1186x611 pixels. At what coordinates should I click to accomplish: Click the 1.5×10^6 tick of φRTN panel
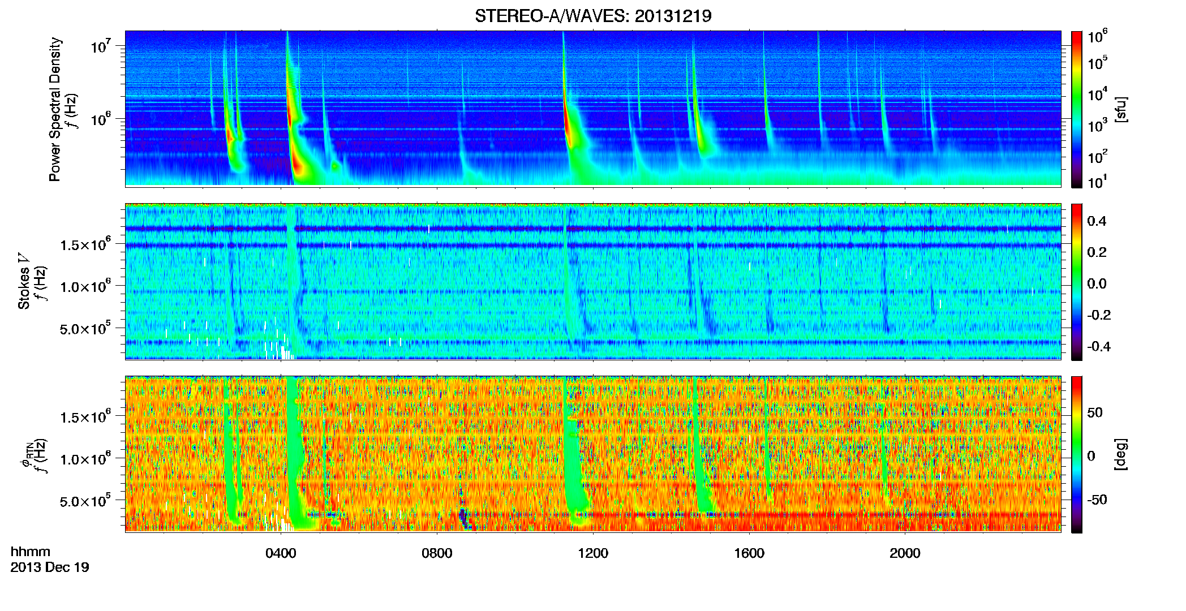(85, 416)
